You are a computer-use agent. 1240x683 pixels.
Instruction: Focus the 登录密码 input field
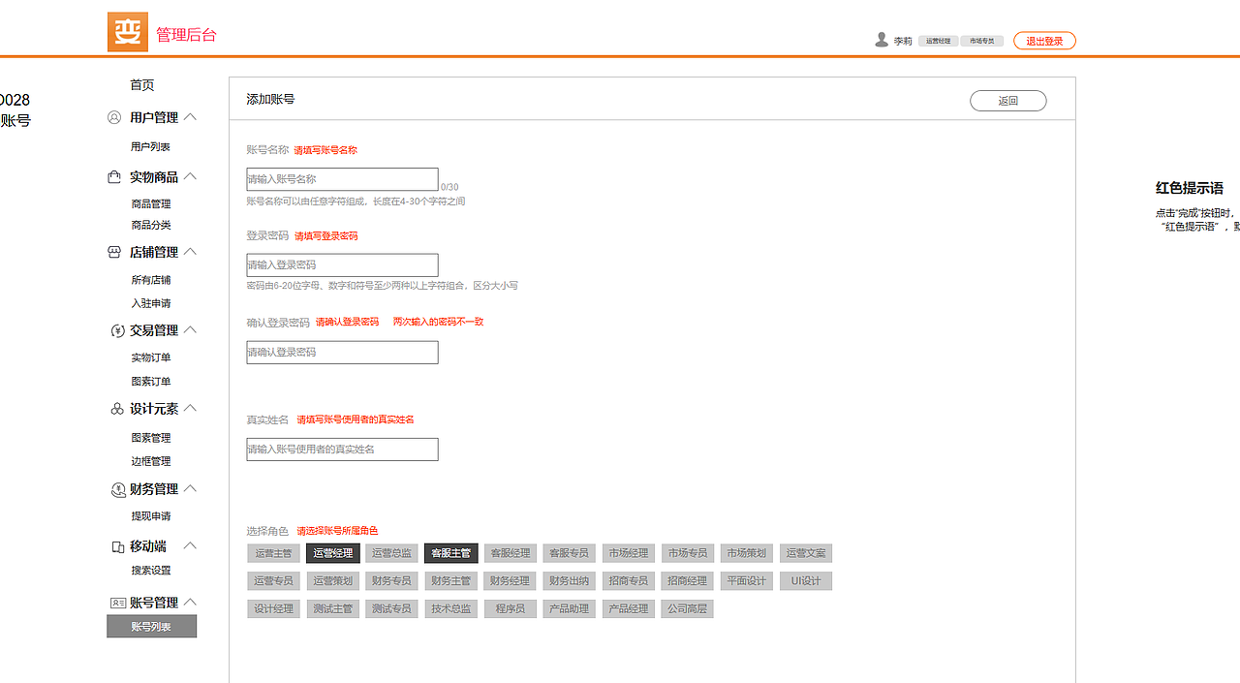(342, 264)
